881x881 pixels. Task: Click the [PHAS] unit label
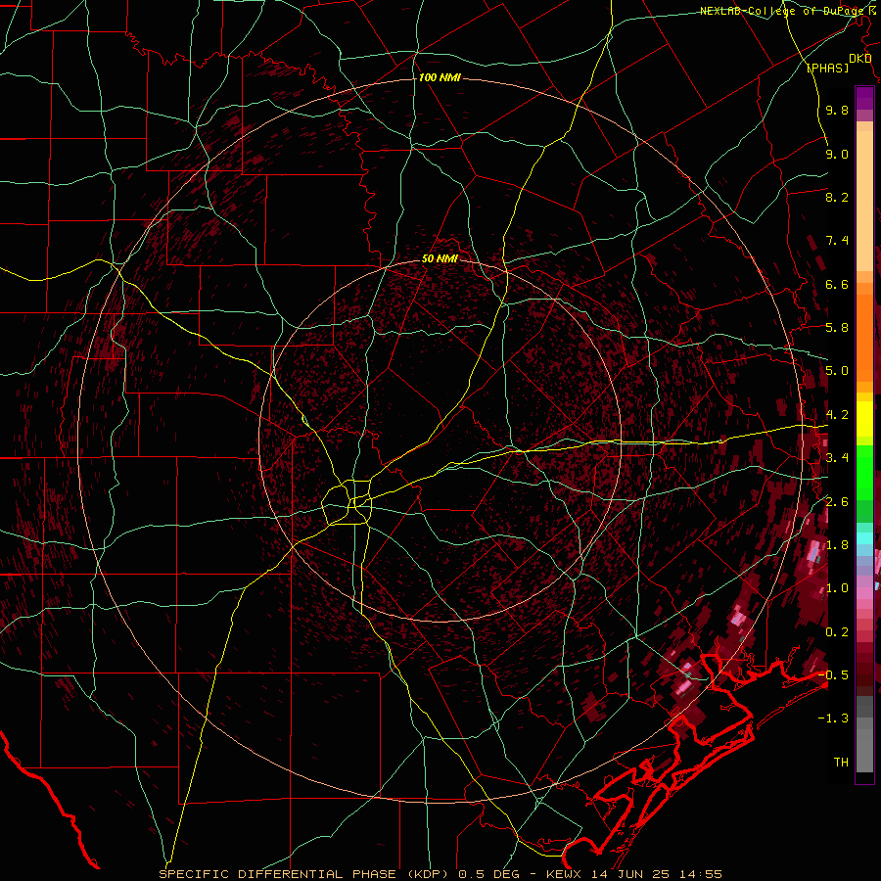tap(827, 69)
